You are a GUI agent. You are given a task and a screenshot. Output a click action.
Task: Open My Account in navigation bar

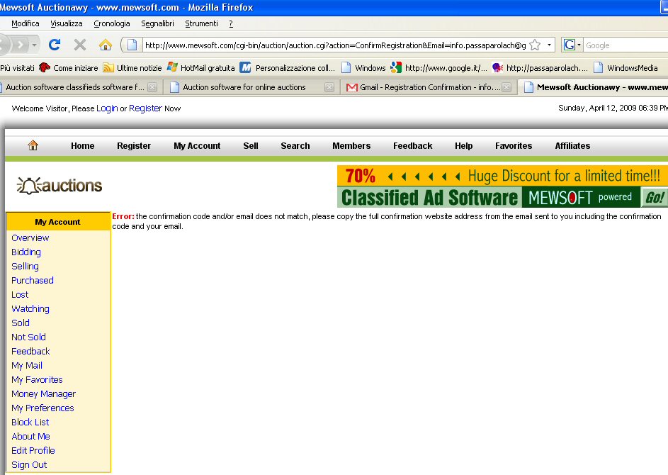pos(197,146)
